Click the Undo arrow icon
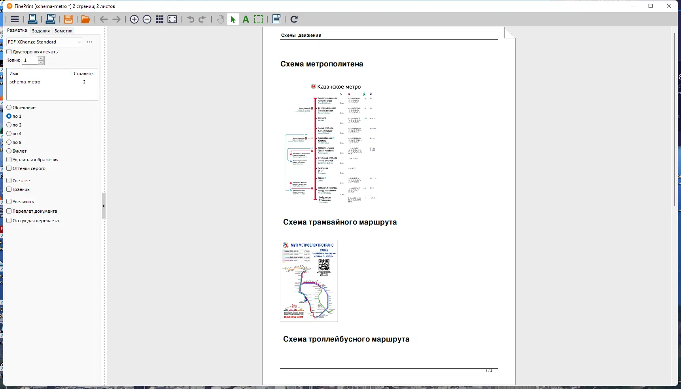The width and height of the screenshot is (681, 389). (x=191, y=19)
